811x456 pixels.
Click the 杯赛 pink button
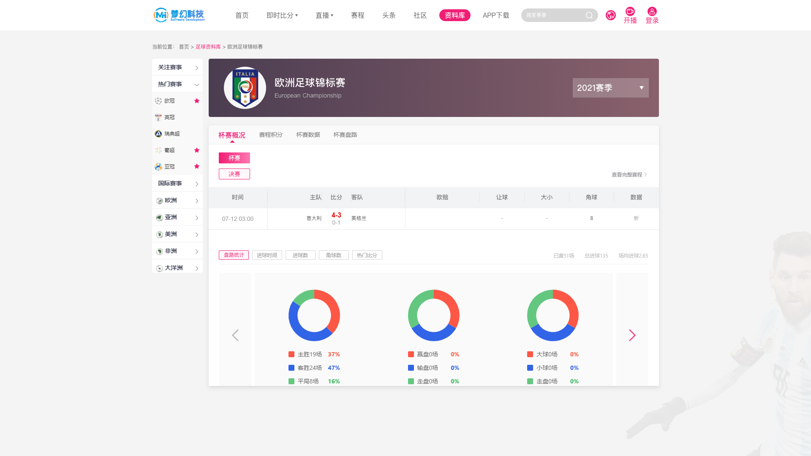234,158
